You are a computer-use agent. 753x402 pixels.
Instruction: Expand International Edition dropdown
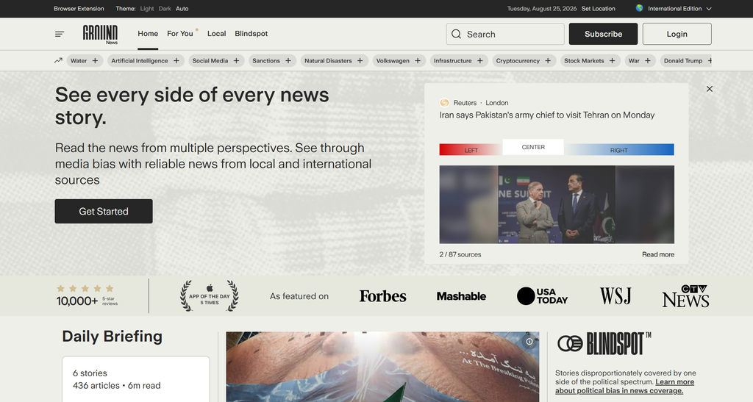tap(679, 9)
